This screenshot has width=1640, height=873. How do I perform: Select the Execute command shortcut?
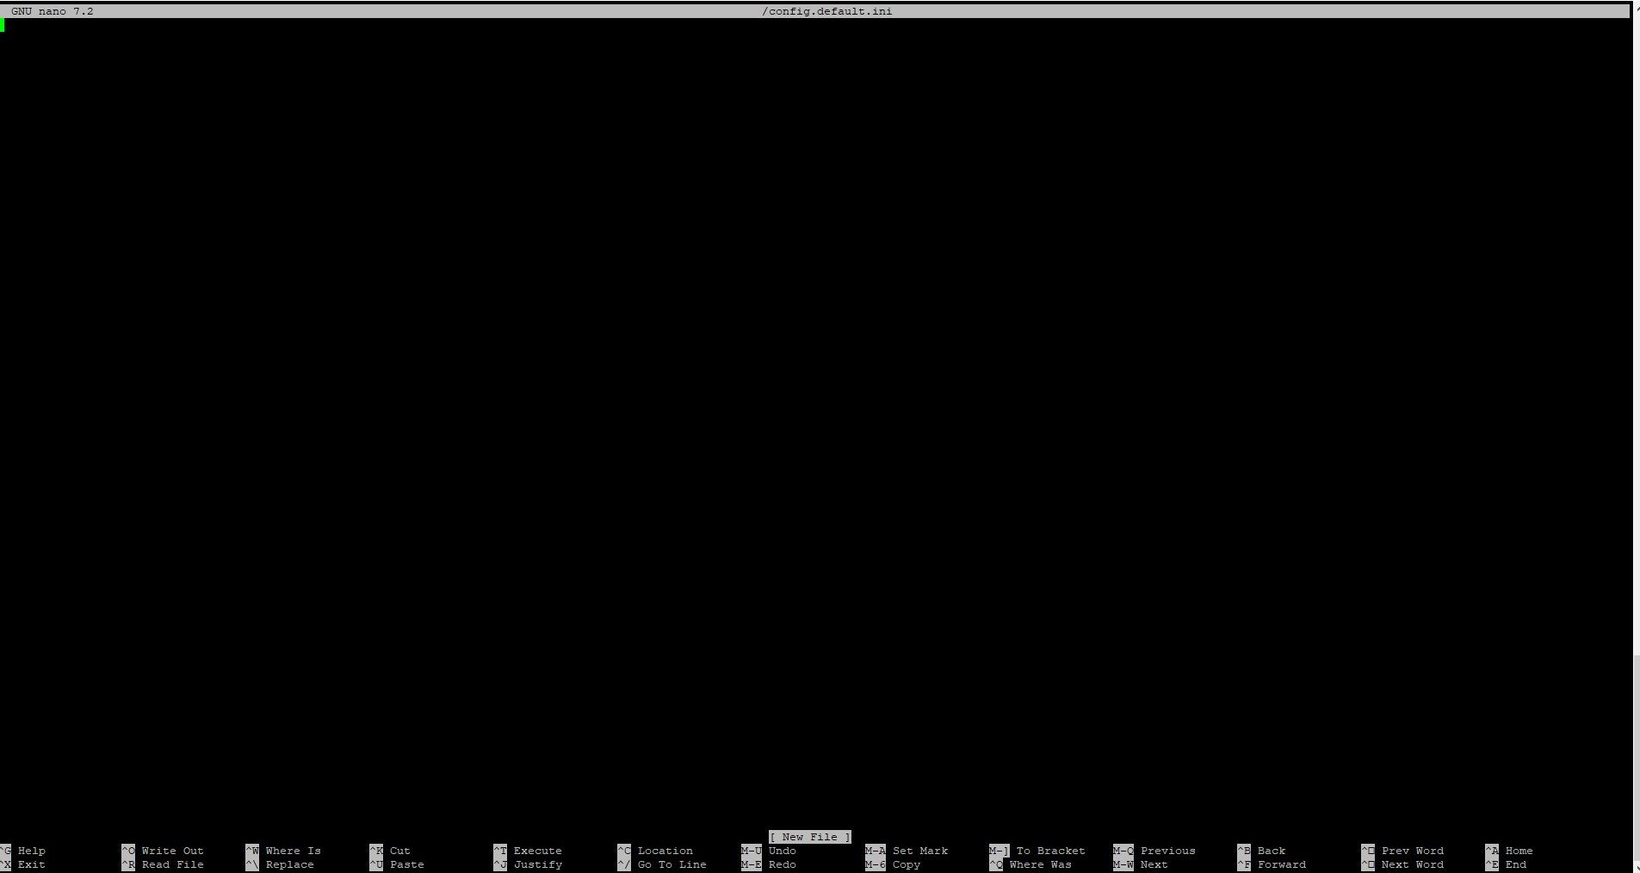[x=537, y=851]
